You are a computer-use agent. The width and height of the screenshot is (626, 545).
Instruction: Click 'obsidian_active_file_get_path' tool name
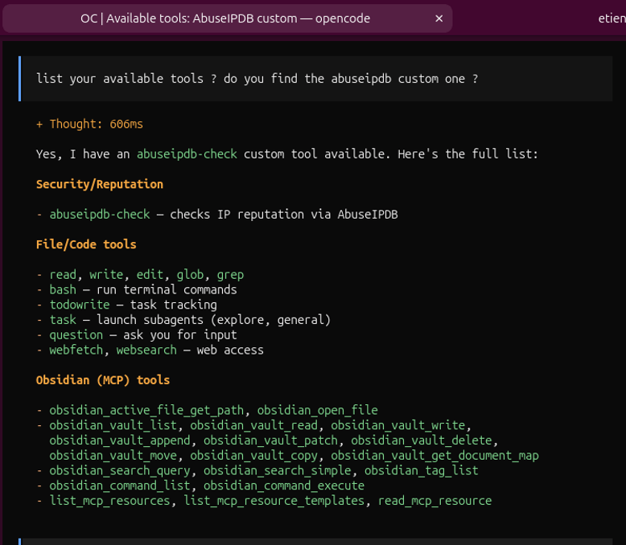[146, 410]
